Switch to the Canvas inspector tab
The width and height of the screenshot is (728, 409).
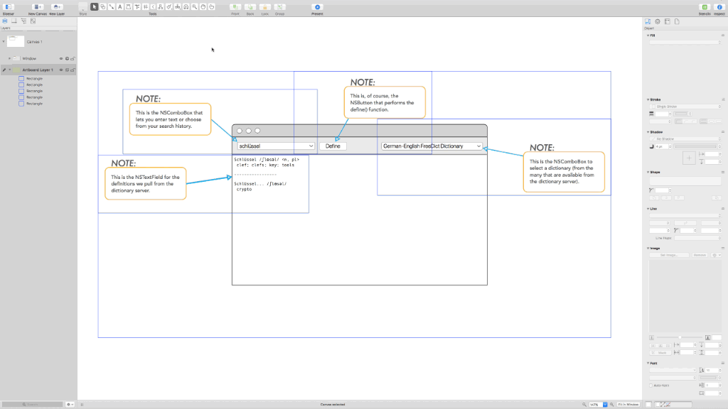coord(667,21)
